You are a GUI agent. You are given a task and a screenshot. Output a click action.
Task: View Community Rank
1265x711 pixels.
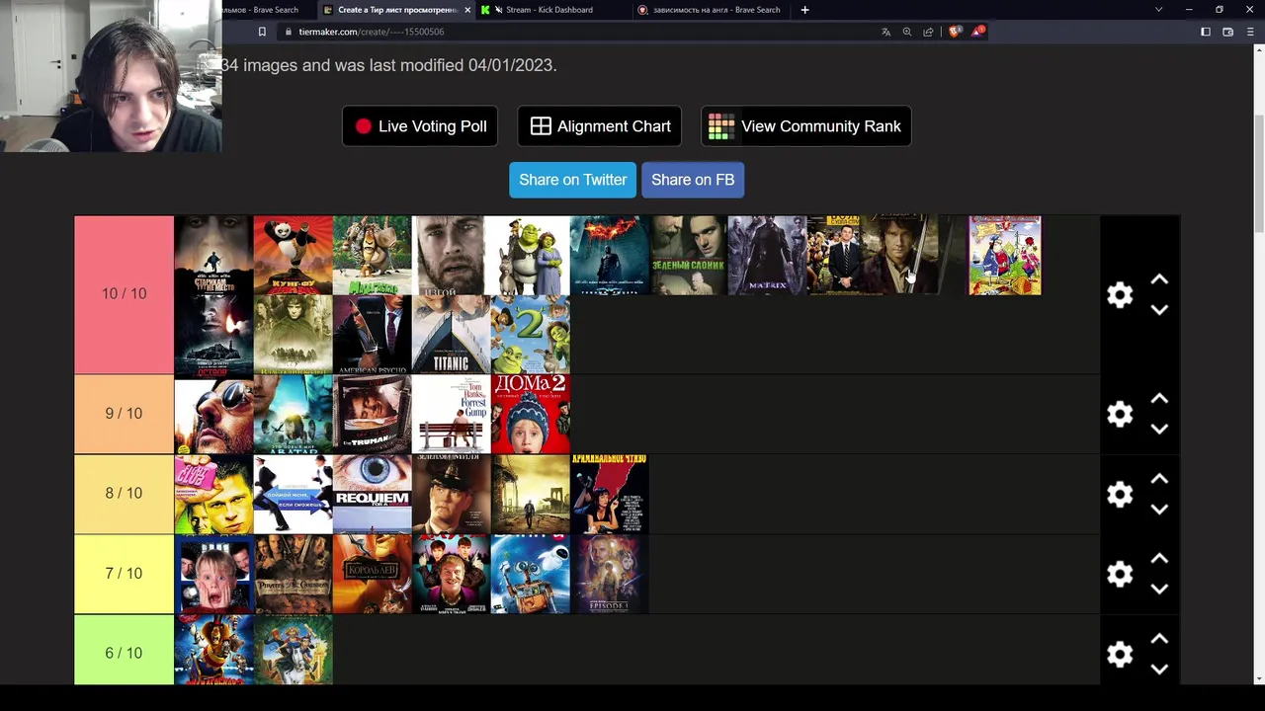click(x=805, y=126)
